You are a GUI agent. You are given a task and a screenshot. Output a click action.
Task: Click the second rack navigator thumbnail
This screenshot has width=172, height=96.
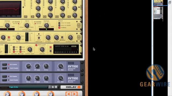(158, 13)
